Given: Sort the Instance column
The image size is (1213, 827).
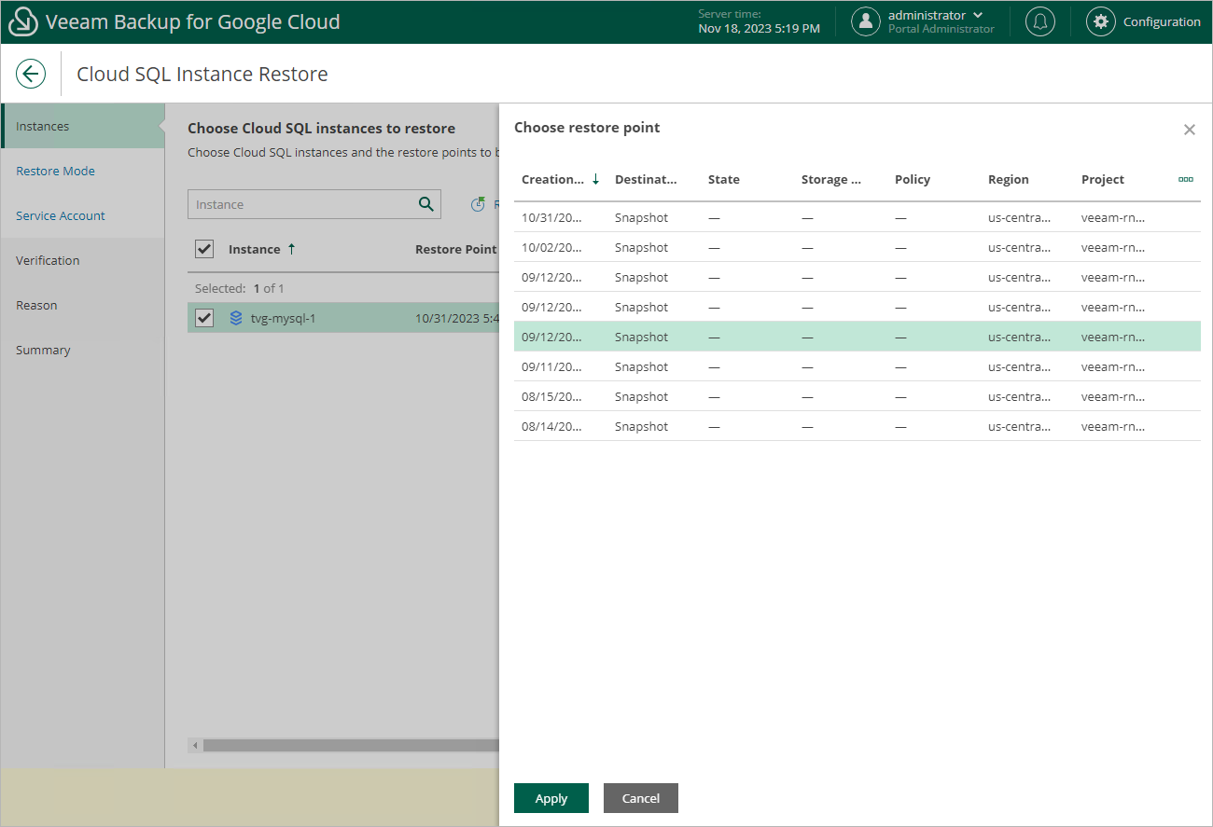Looking at the screenshot, I should coord(255,249).
